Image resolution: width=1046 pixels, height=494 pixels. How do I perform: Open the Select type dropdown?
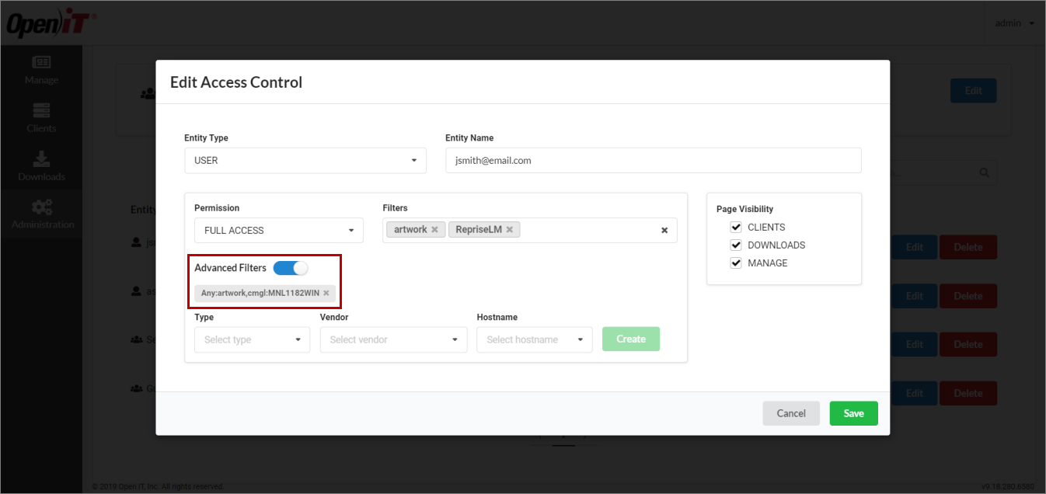[x=252, y=339]
